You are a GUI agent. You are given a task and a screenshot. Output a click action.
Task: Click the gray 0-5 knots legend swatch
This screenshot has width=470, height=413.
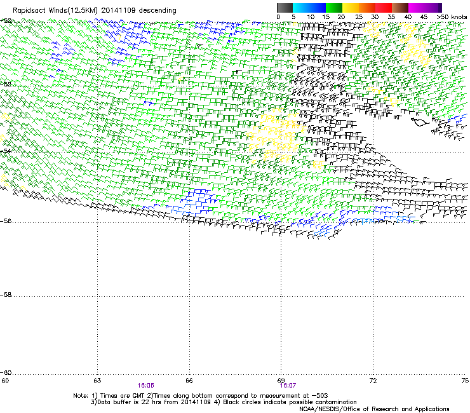285,8
